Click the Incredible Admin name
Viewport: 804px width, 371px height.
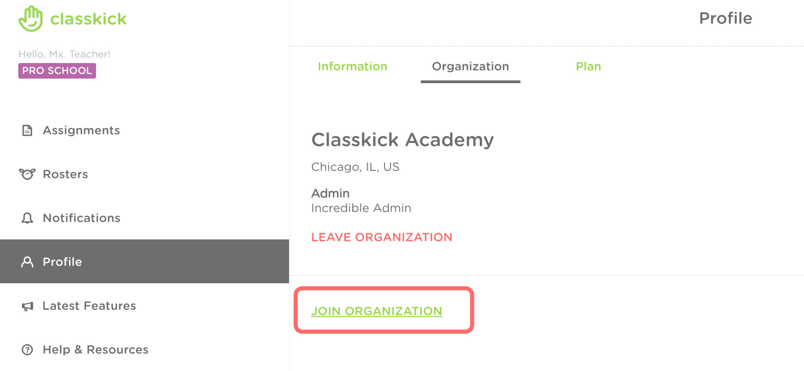361,208
